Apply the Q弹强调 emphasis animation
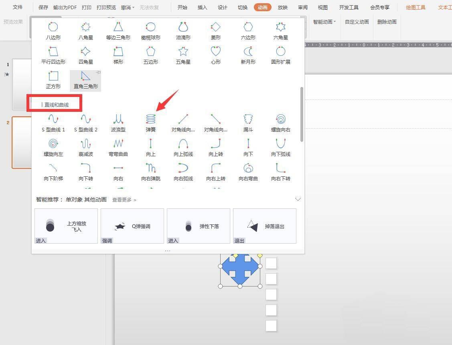The image size is (452, 345). (132, 226)
